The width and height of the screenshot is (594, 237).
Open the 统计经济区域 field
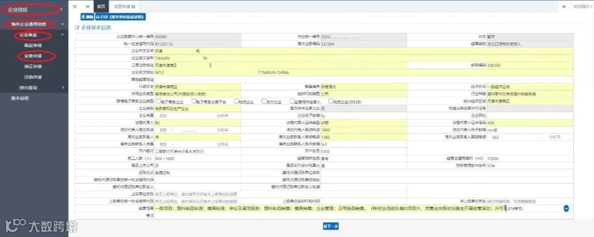(530, 101)
